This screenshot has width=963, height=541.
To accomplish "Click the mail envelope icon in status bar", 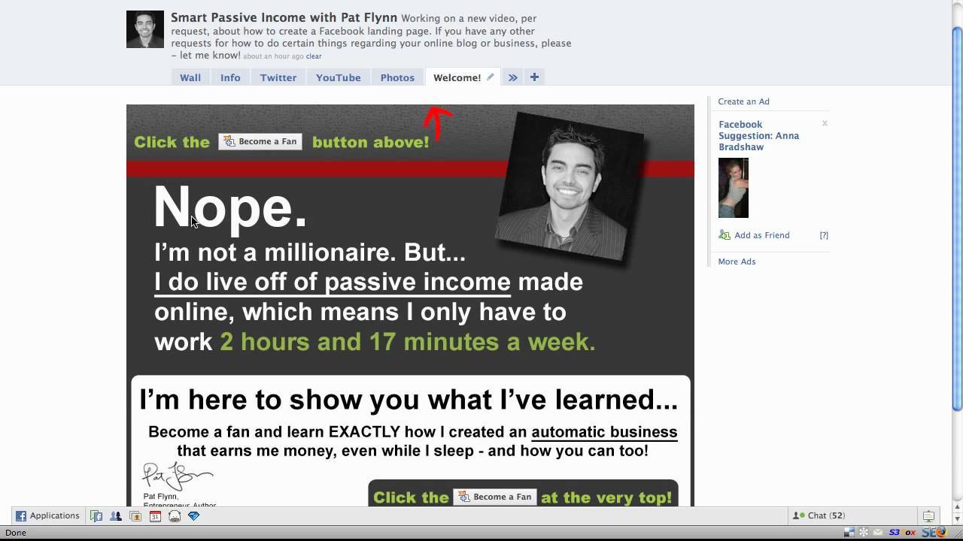I will [x=878, y=533].
